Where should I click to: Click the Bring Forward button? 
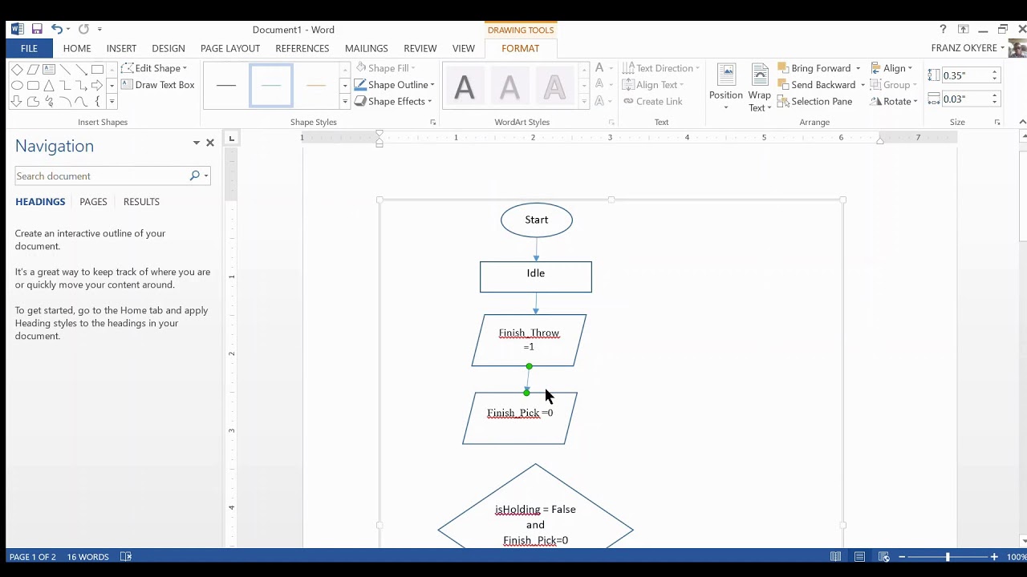click(x=814, y=68)
